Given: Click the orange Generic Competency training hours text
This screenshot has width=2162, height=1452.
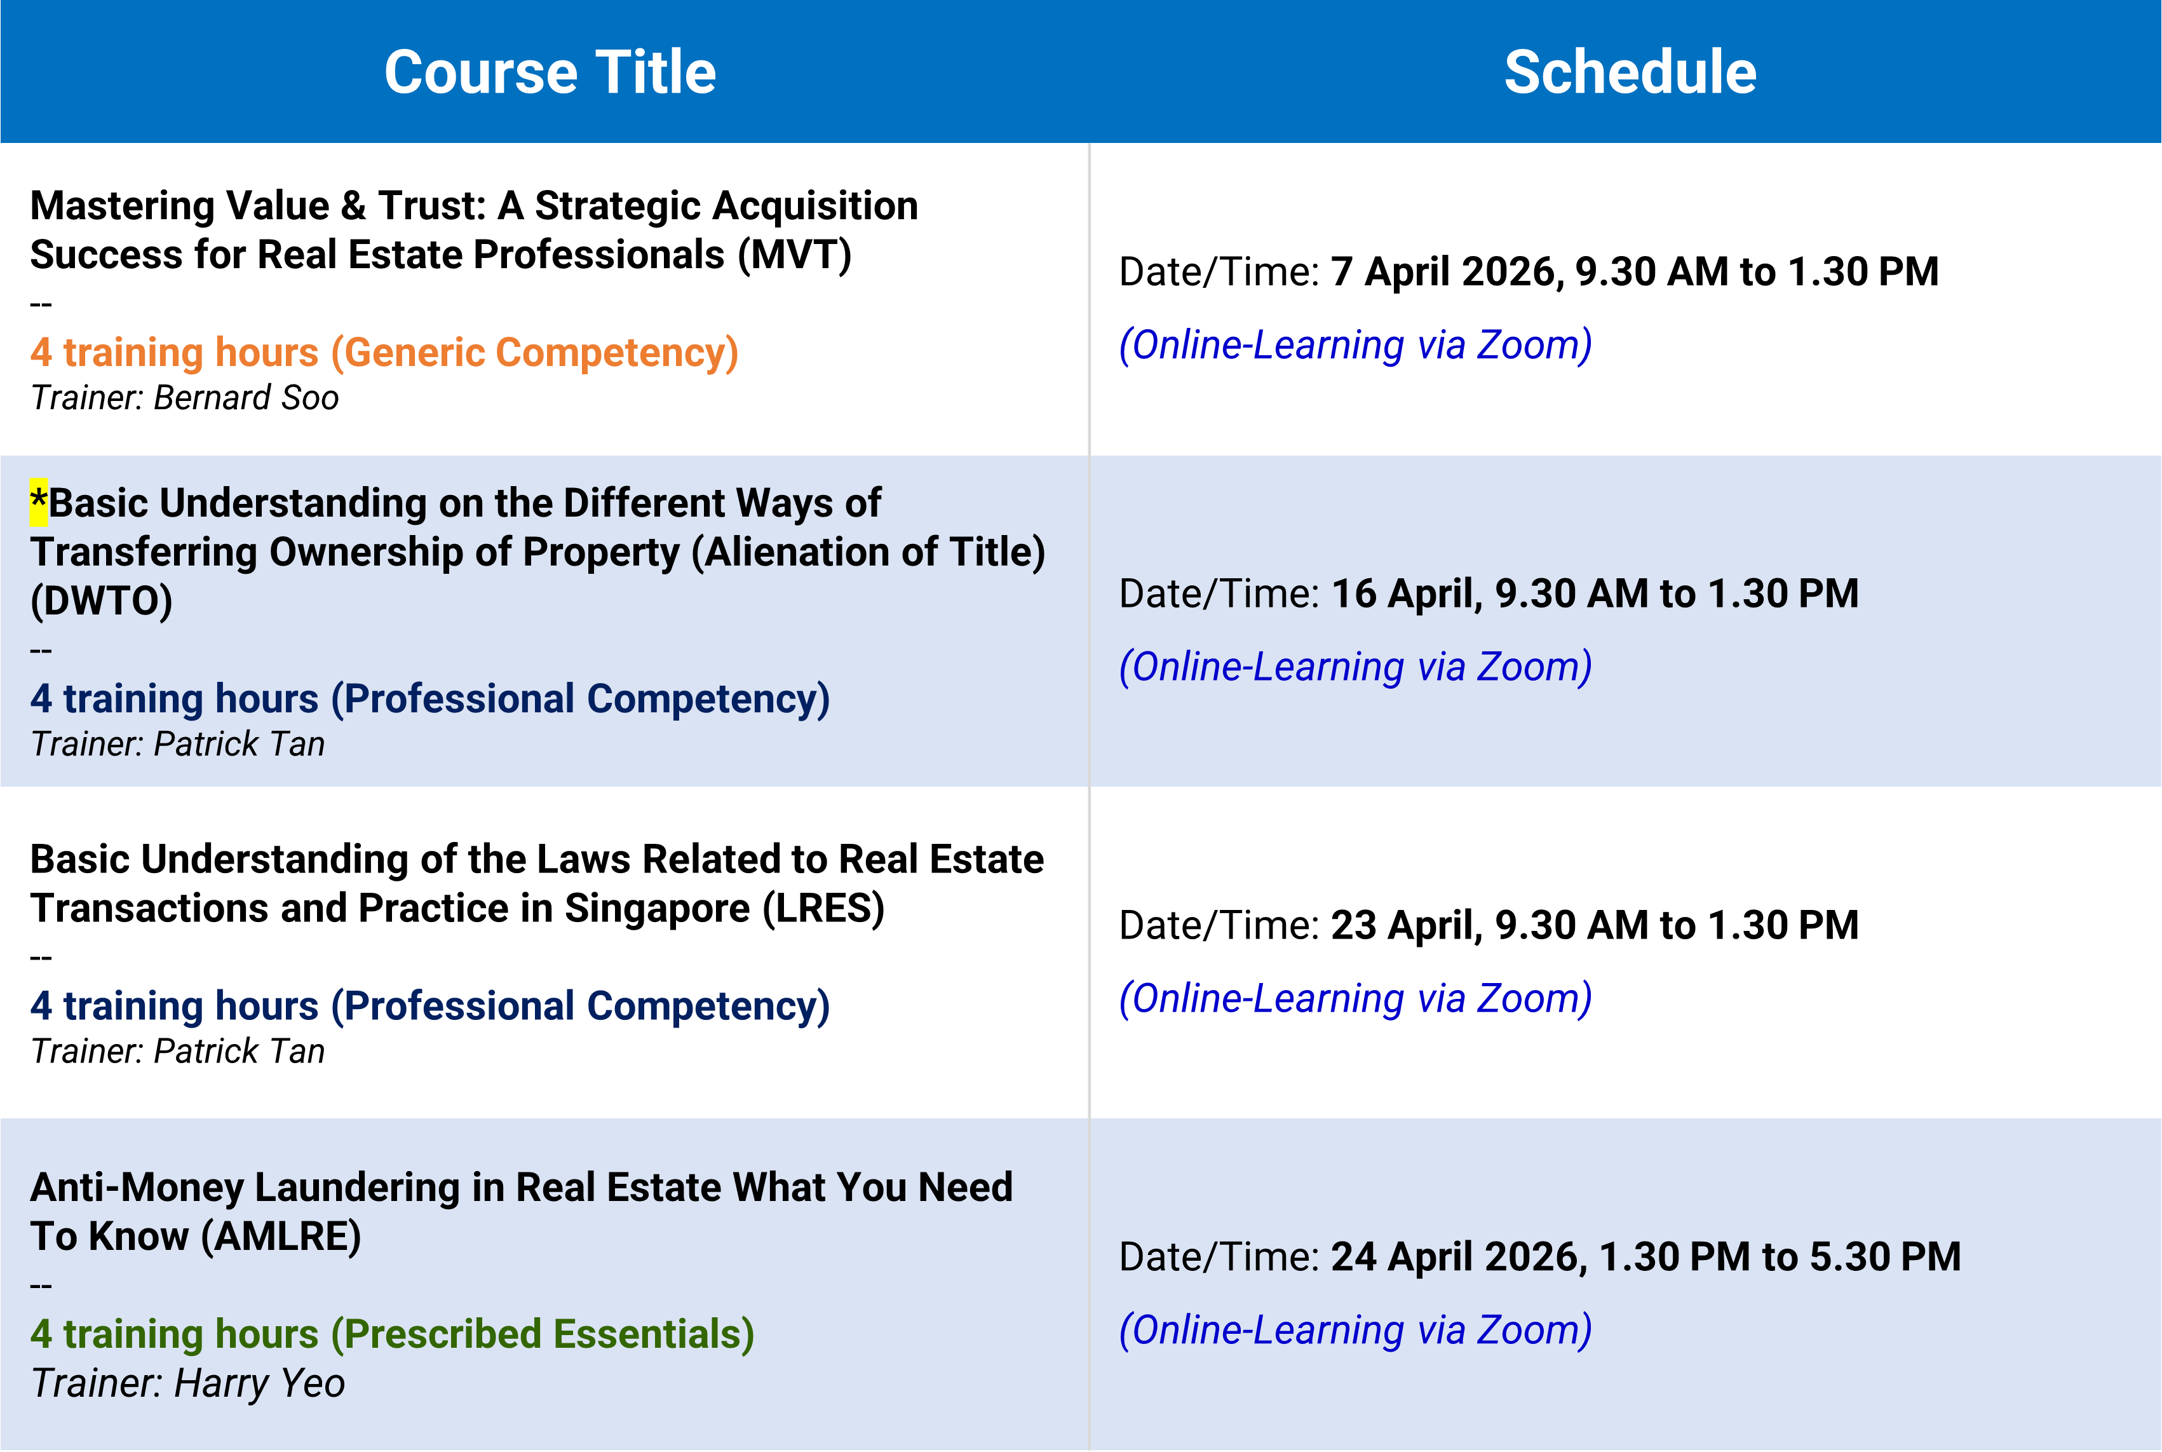Looking at the screenshot, I should tap(384, 353).
